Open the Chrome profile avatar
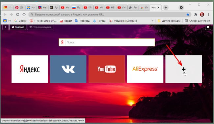The image size is (214, 124). click(202, 14)
